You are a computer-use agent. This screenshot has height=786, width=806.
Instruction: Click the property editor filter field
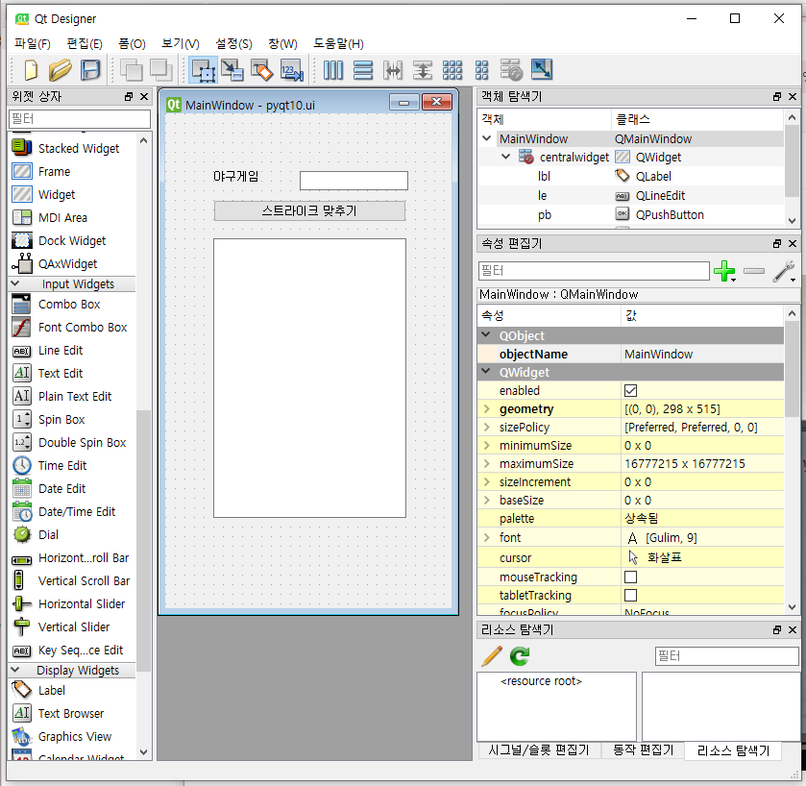coord(594,271)
